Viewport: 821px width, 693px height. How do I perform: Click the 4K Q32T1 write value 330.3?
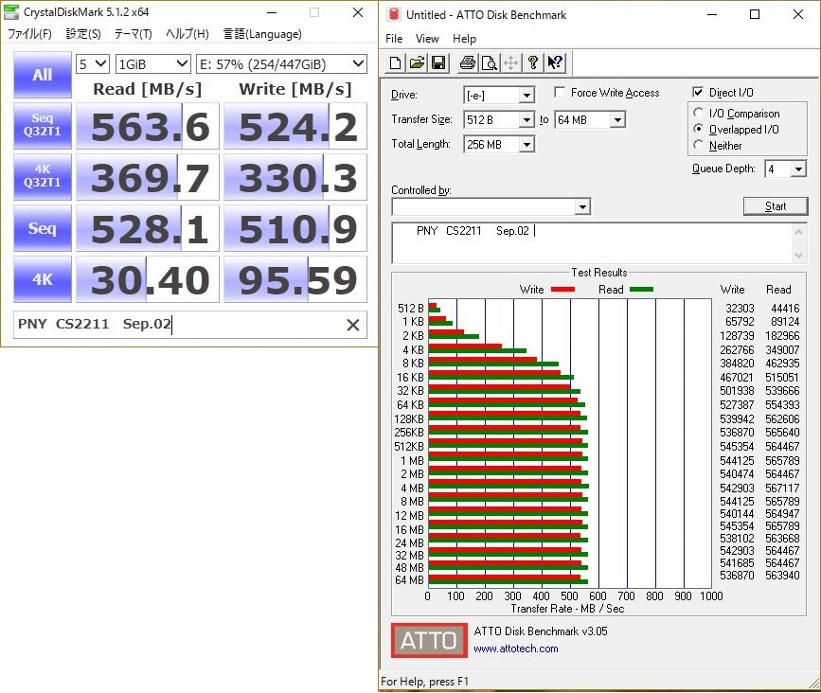(295, 177)
